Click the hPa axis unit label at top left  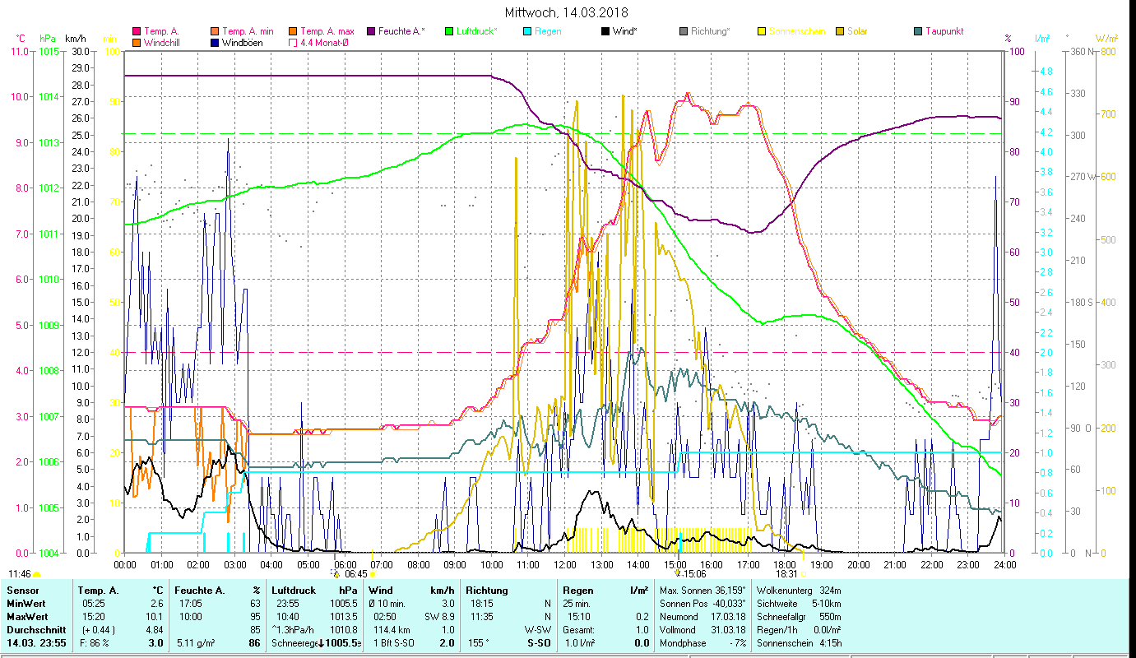46,39
